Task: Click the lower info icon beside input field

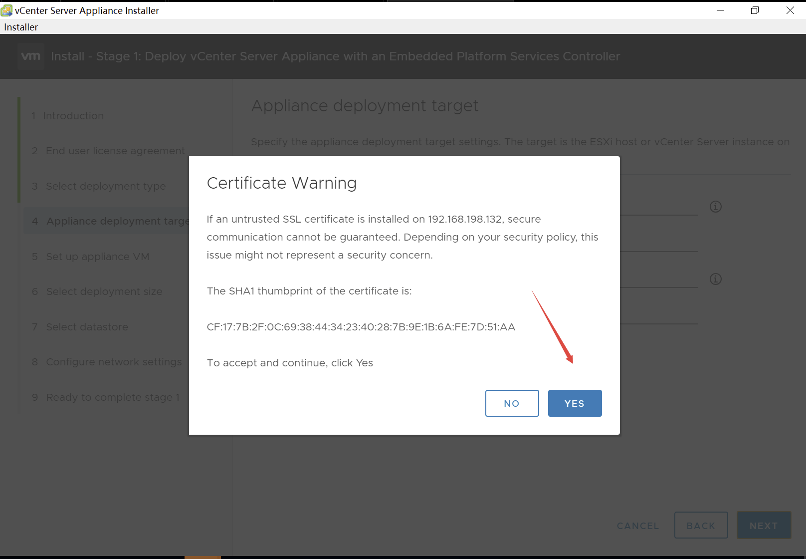Action: tap(716, 279)
